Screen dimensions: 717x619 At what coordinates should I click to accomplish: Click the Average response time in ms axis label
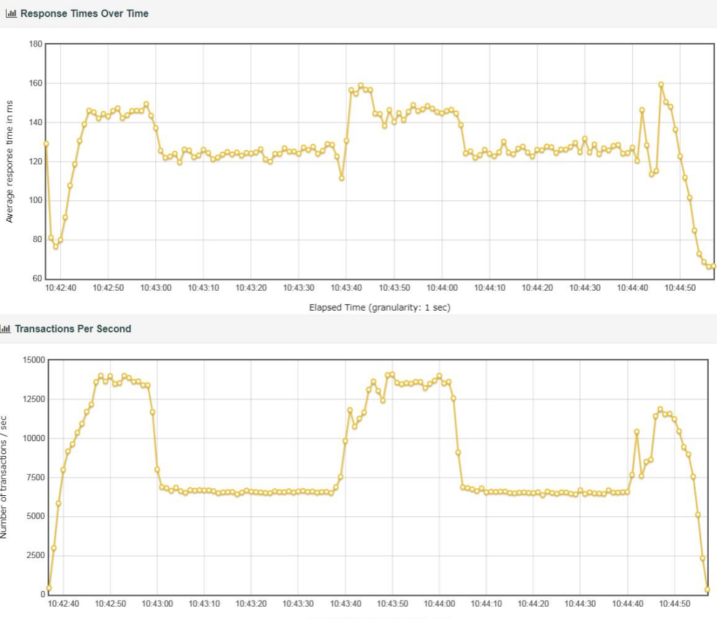click(9, 161)
